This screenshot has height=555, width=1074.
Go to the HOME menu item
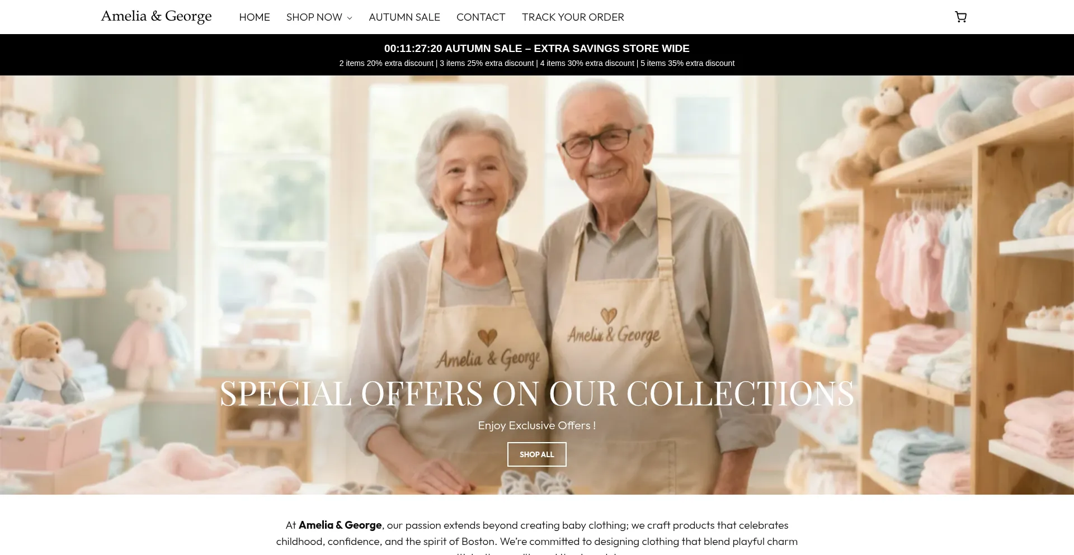point(255,17)
